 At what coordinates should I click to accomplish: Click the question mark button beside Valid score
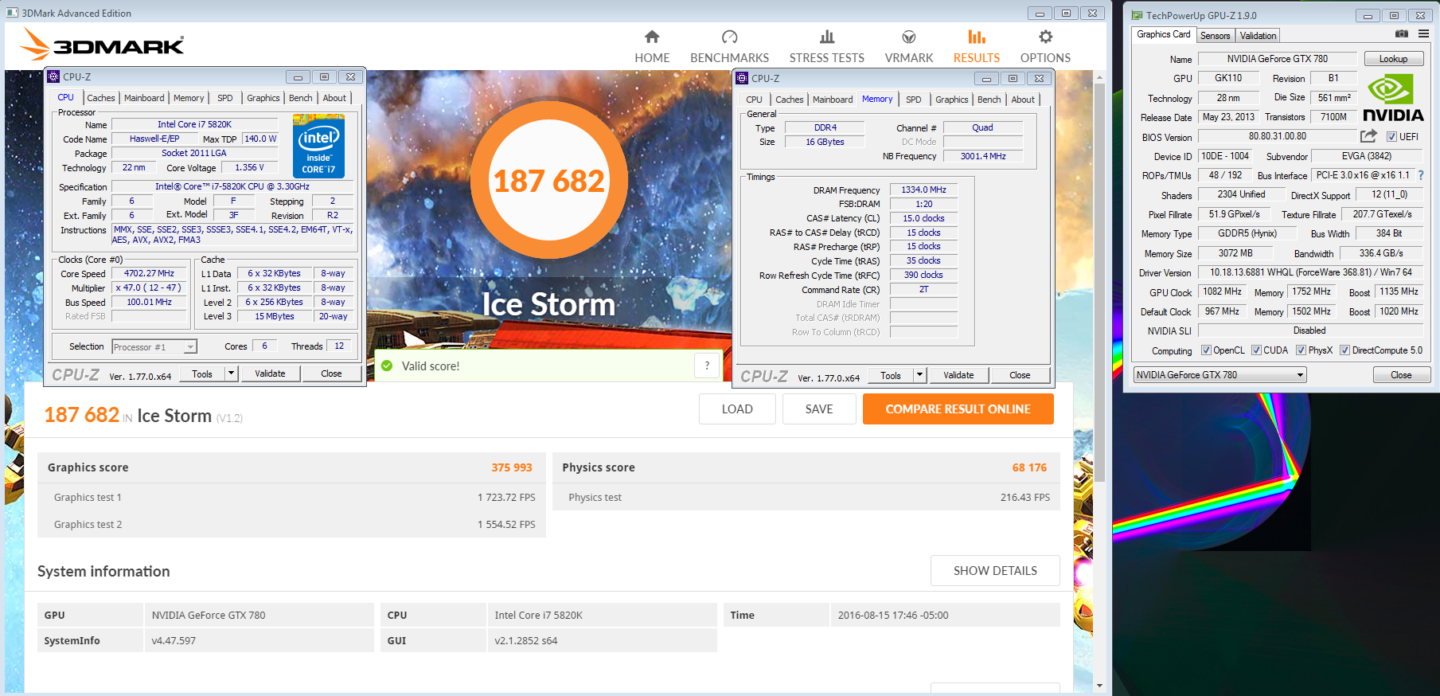(x=707, y=366)
